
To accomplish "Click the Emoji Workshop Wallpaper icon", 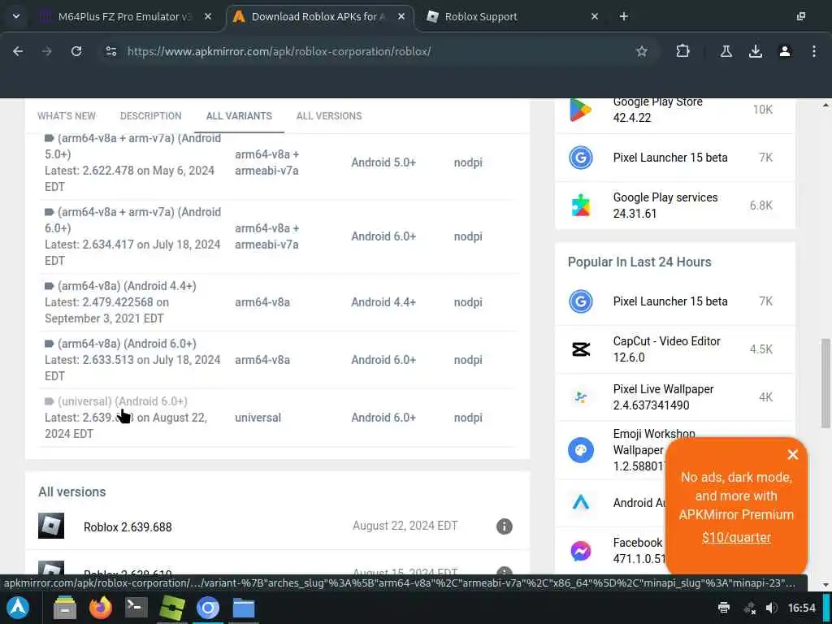I will click(x=580, y=450).
